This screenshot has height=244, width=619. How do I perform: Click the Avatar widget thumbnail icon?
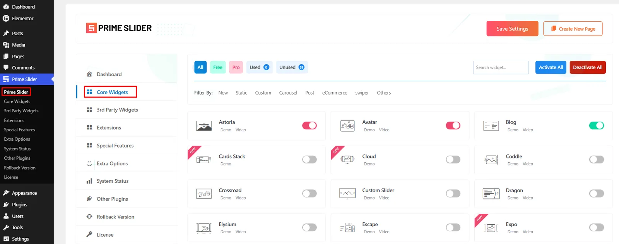pos(347,125)
